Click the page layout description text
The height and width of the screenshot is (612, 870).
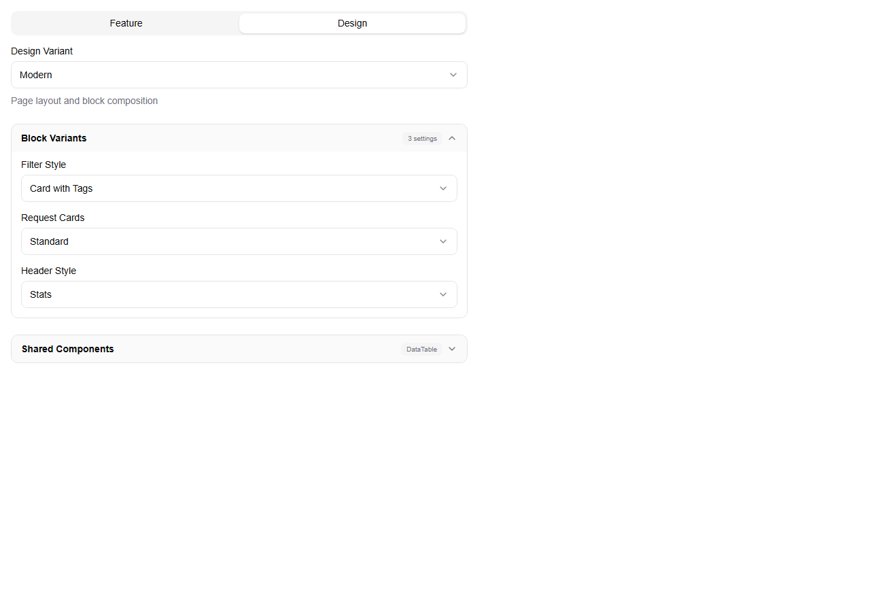click(x=84, y=101)
